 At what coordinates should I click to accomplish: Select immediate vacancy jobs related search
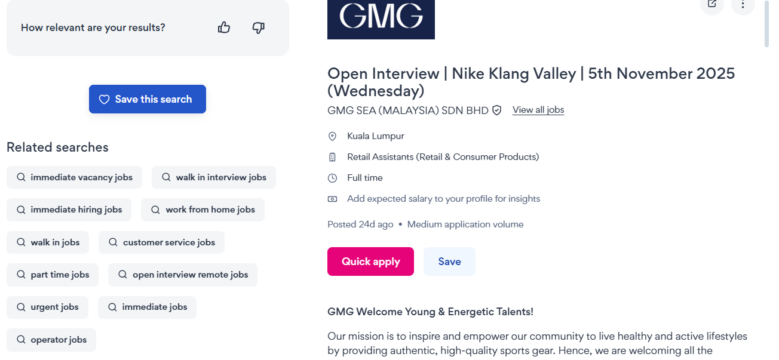[x=74, y=177]
